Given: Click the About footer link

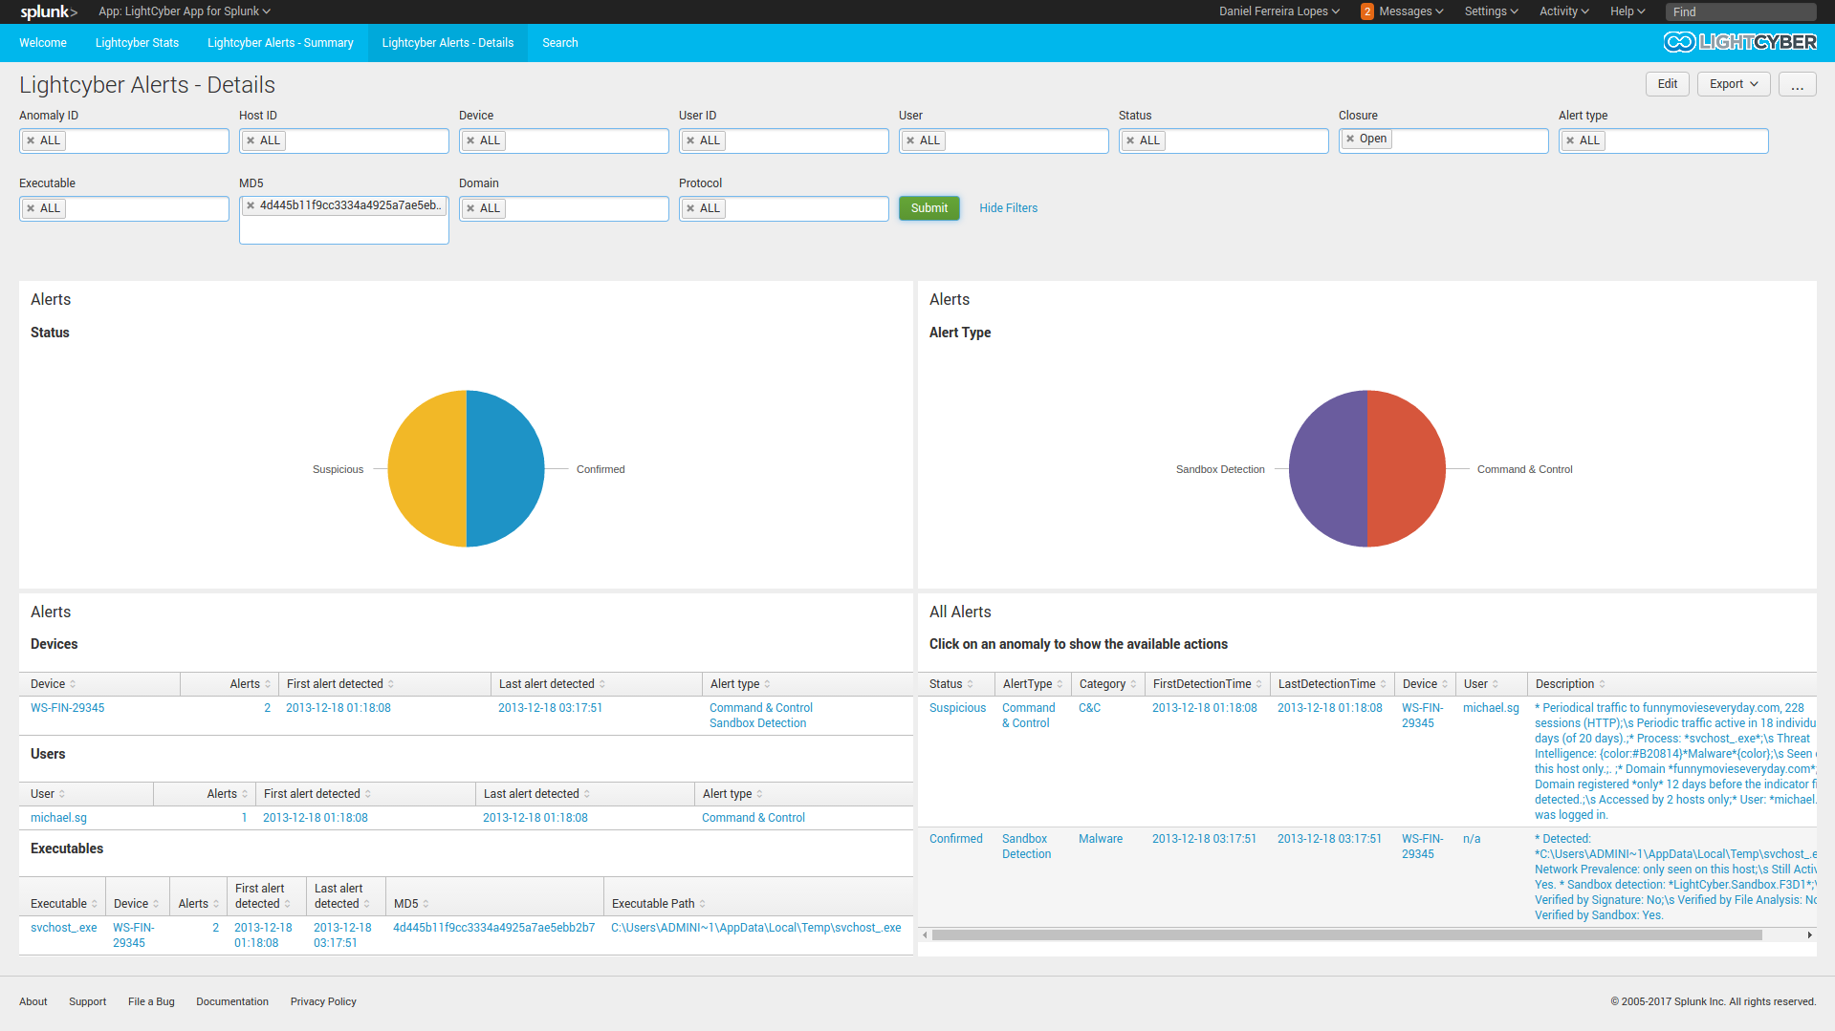Looking at the screenshot, I should pyautogui.click(x=33, y=1001).
